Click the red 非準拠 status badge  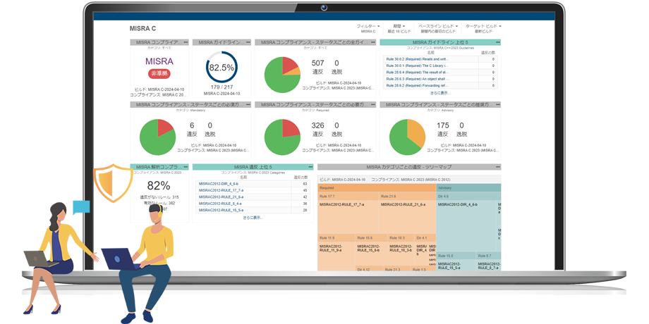point(159,74)
